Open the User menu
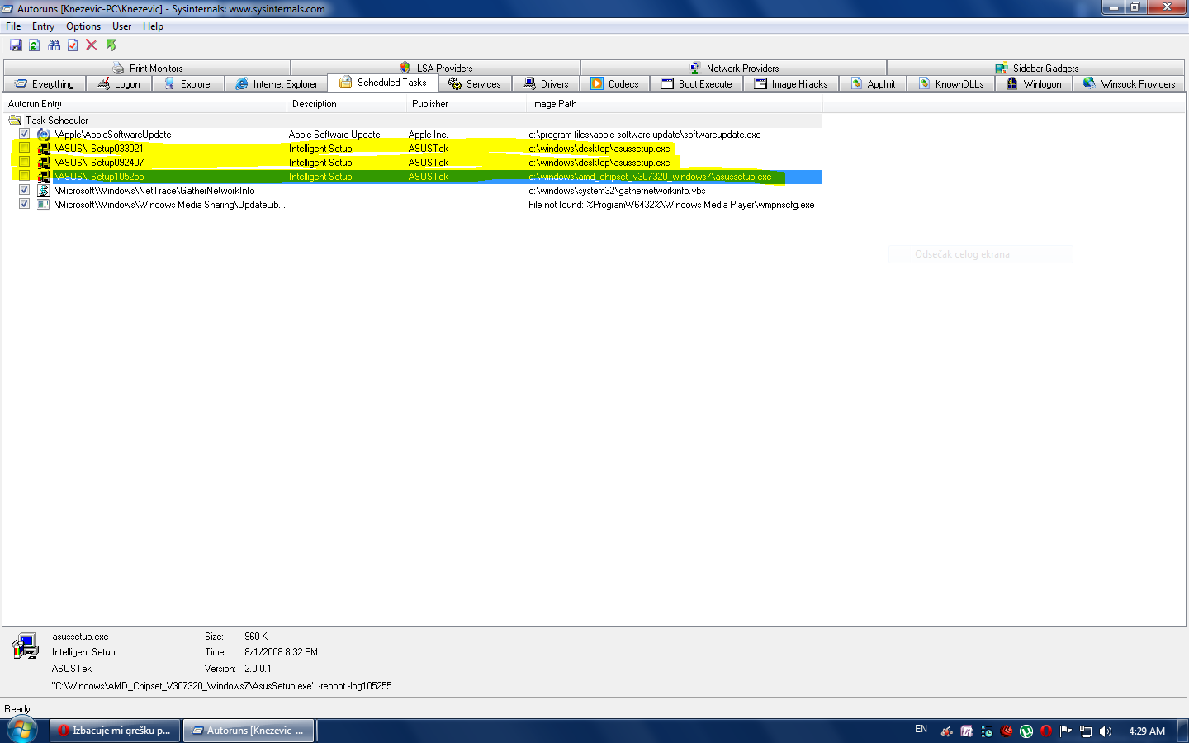The image size is (1189, 743). click(x=122, y=26)
